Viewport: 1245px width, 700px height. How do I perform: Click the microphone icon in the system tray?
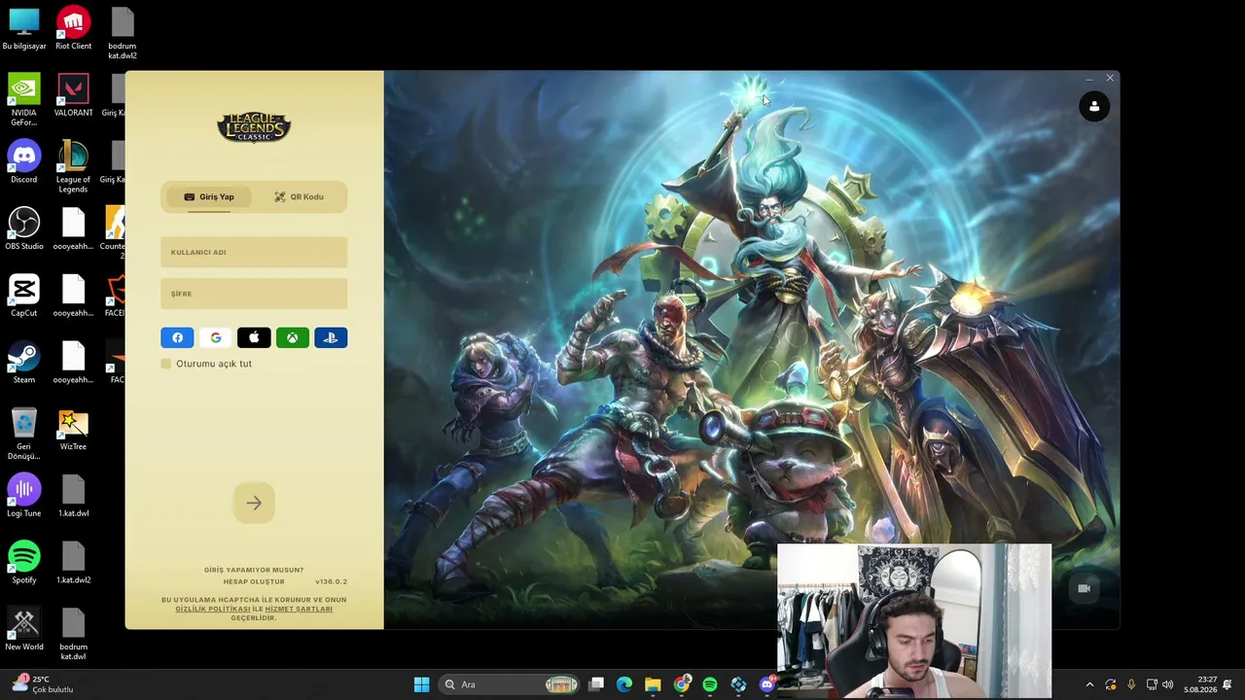tap(1130, 684)
